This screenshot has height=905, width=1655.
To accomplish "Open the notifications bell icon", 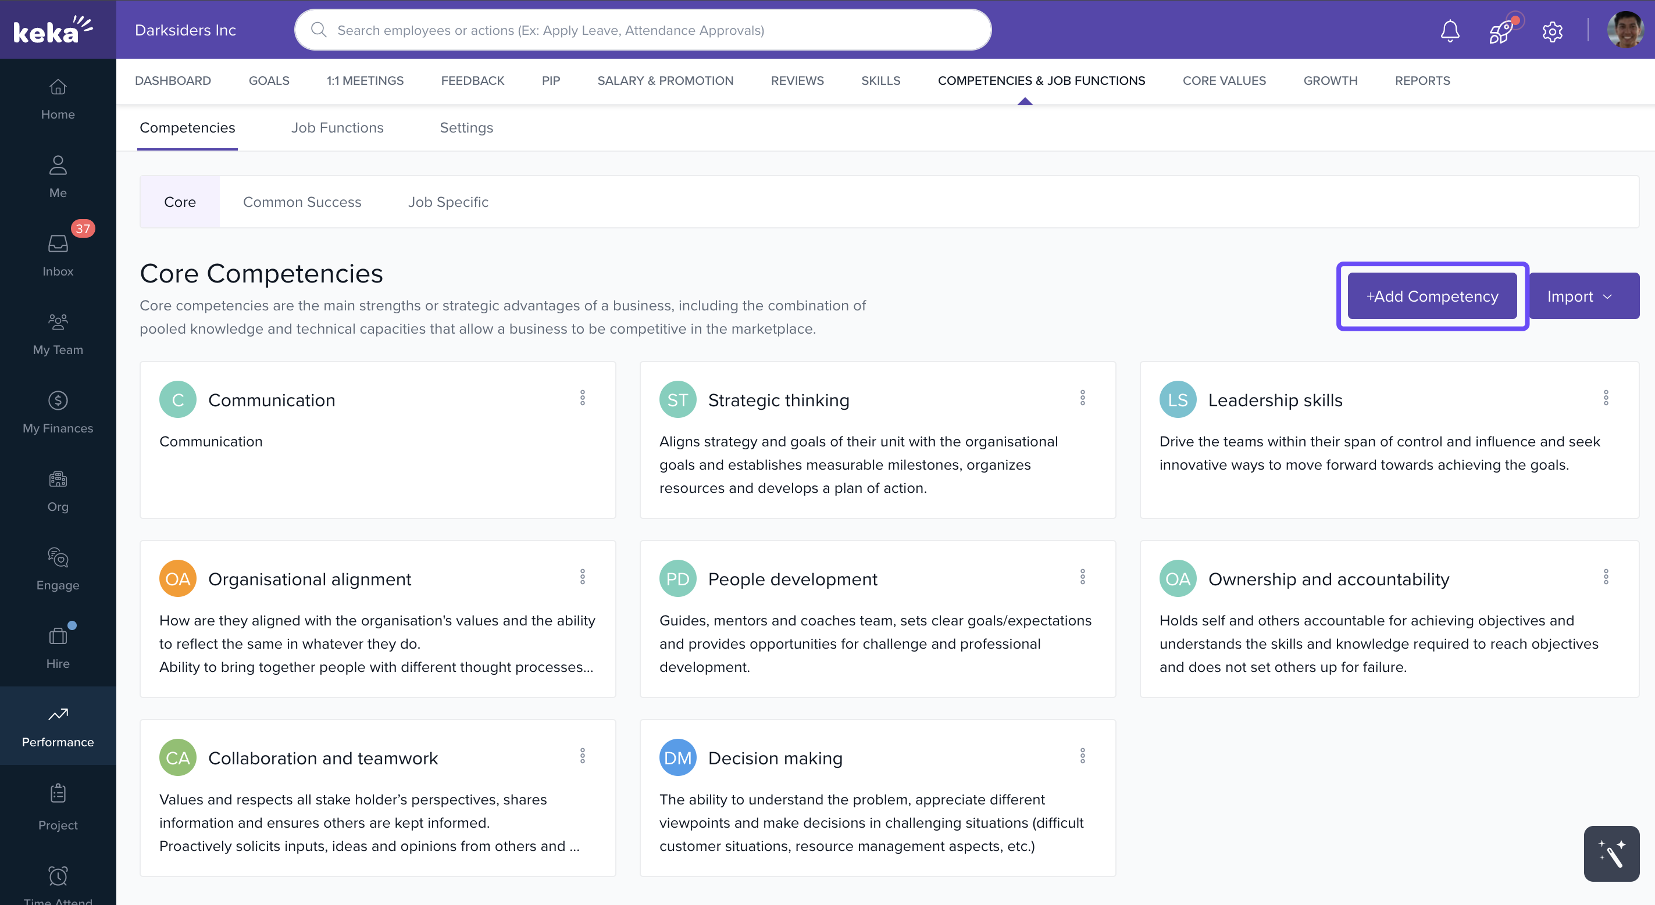I will (1449, 30).
